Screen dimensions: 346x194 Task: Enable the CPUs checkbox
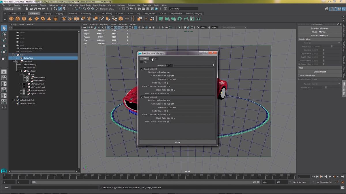coord(142,62)
